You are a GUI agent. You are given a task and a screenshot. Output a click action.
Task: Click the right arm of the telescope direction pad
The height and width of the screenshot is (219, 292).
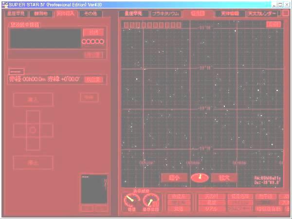coord(46,130)
